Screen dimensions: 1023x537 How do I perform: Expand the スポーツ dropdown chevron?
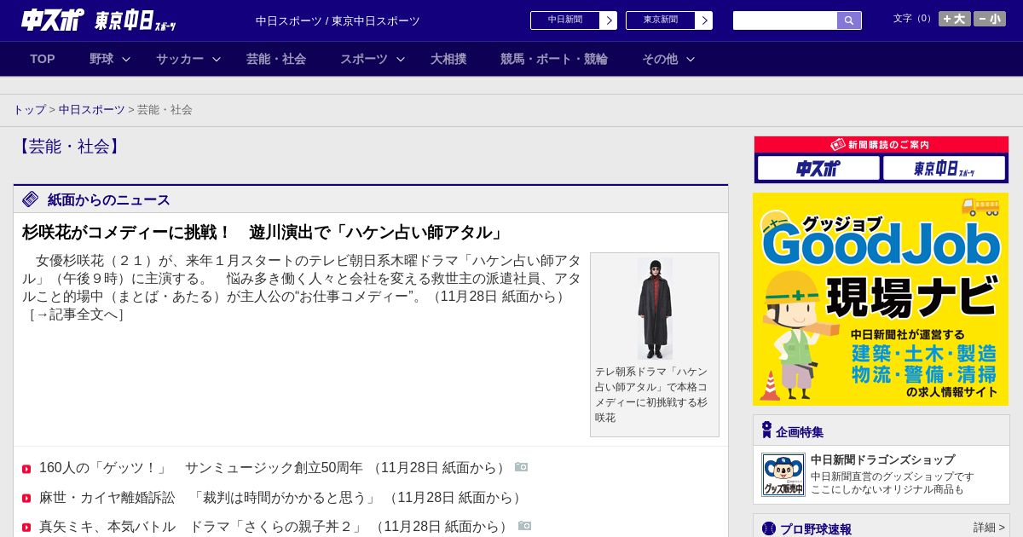401,60
